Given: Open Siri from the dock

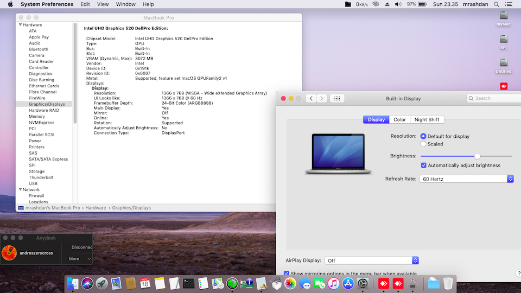Looking at the screenshot, I should pyautogui.click(x=87, y=283).
